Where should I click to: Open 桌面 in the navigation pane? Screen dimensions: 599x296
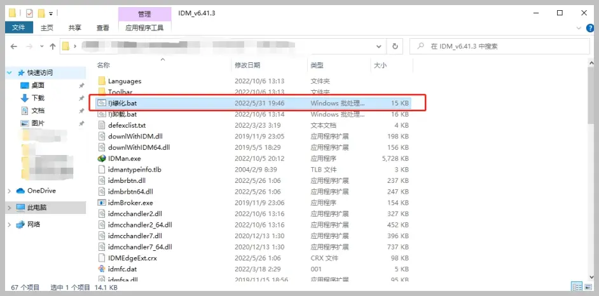[38, 86]
